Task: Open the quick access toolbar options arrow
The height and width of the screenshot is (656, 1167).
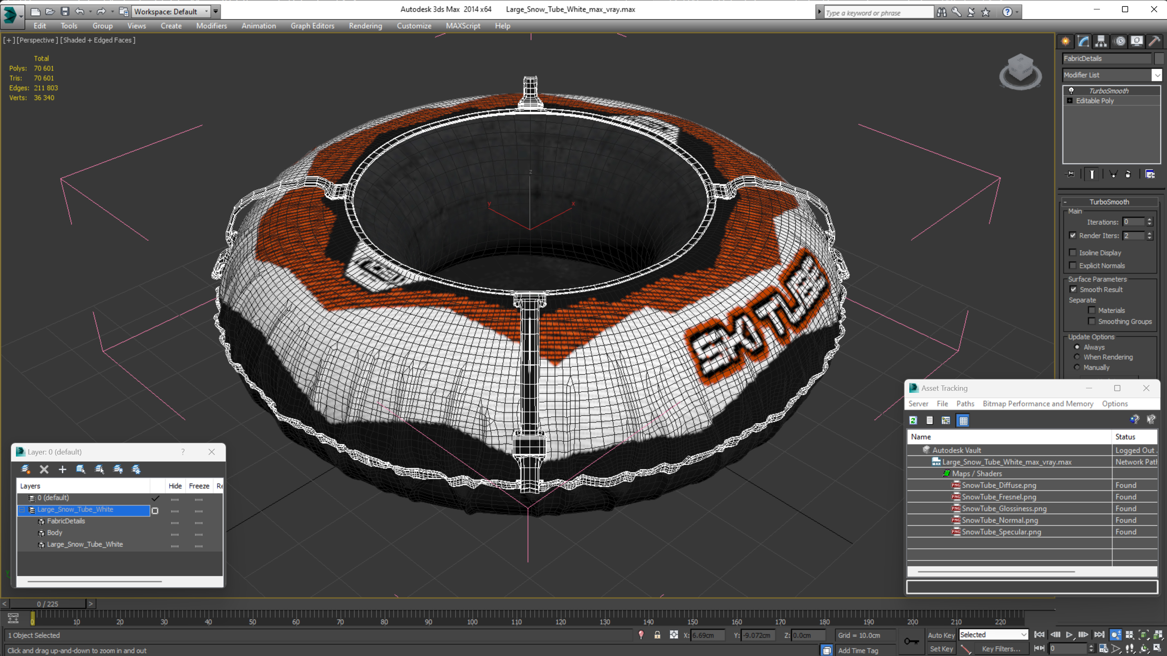Action: point(216,11)
